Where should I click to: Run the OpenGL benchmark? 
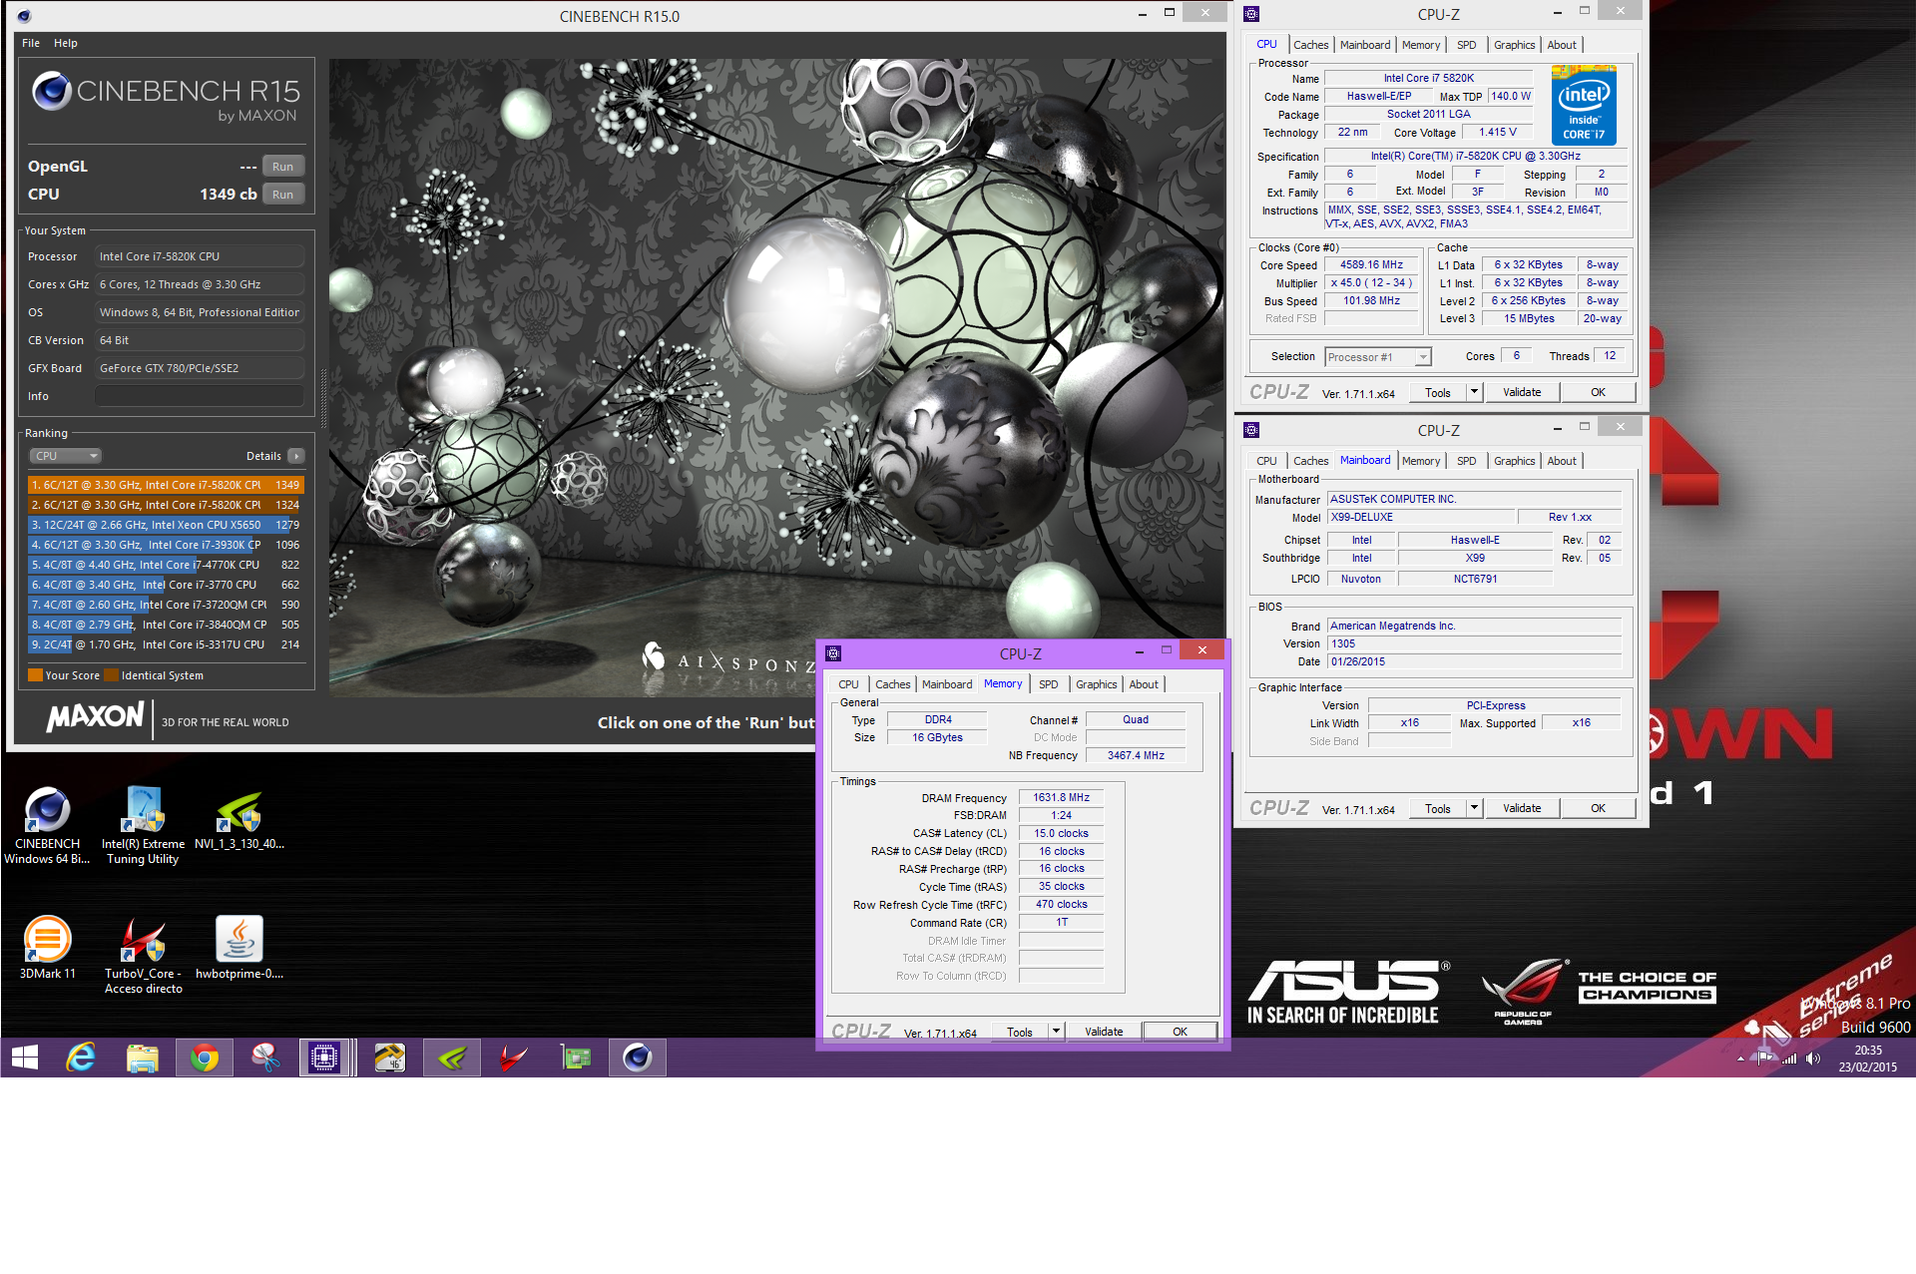coord(283,167)
